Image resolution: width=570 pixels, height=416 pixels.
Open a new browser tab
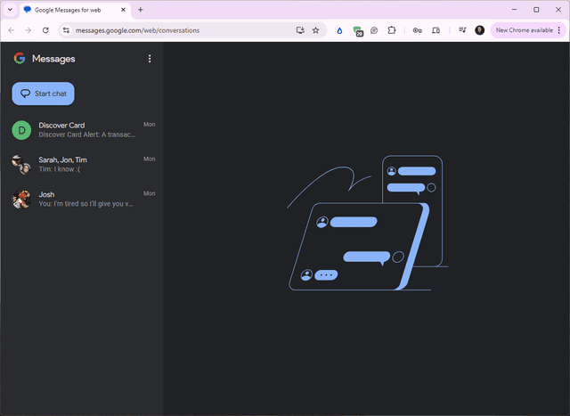pos(140,9)
